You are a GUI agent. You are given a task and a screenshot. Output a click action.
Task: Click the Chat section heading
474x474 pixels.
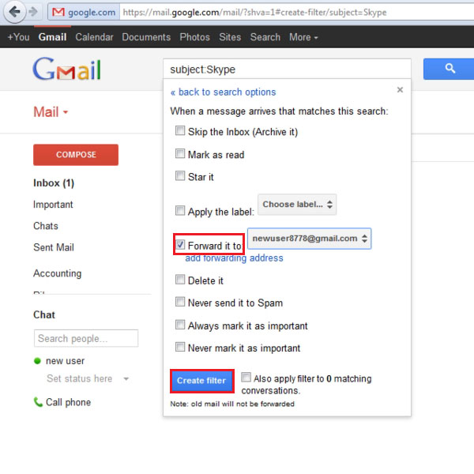pos(44,314)
